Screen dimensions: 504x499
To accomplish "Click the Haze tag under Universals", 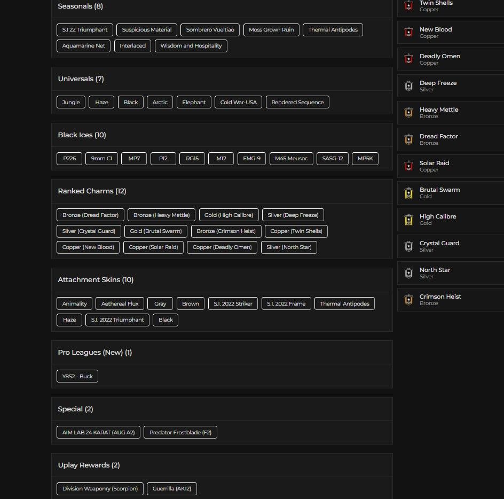I will click(101, 102).
